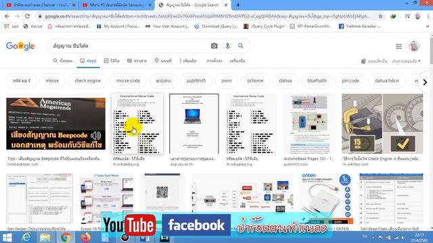Screen dimensions: 433x243
Task: Open the Google account avatar
Action: pyautogui.click(x=414, y=47)
